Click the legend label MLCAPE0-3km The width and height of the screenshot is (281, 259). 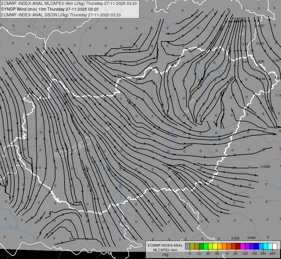coord(165,250)
